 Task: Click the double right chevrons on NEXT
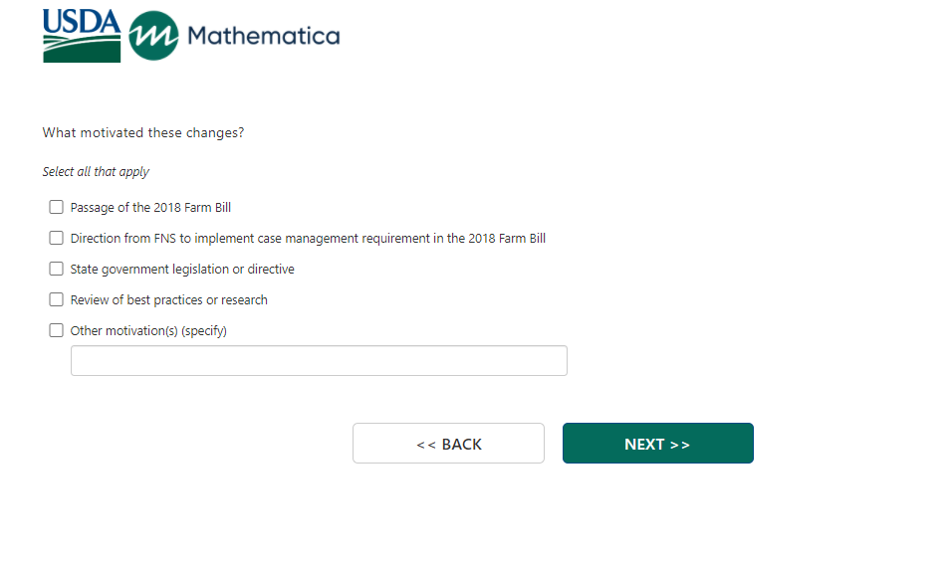coord(680,445)
